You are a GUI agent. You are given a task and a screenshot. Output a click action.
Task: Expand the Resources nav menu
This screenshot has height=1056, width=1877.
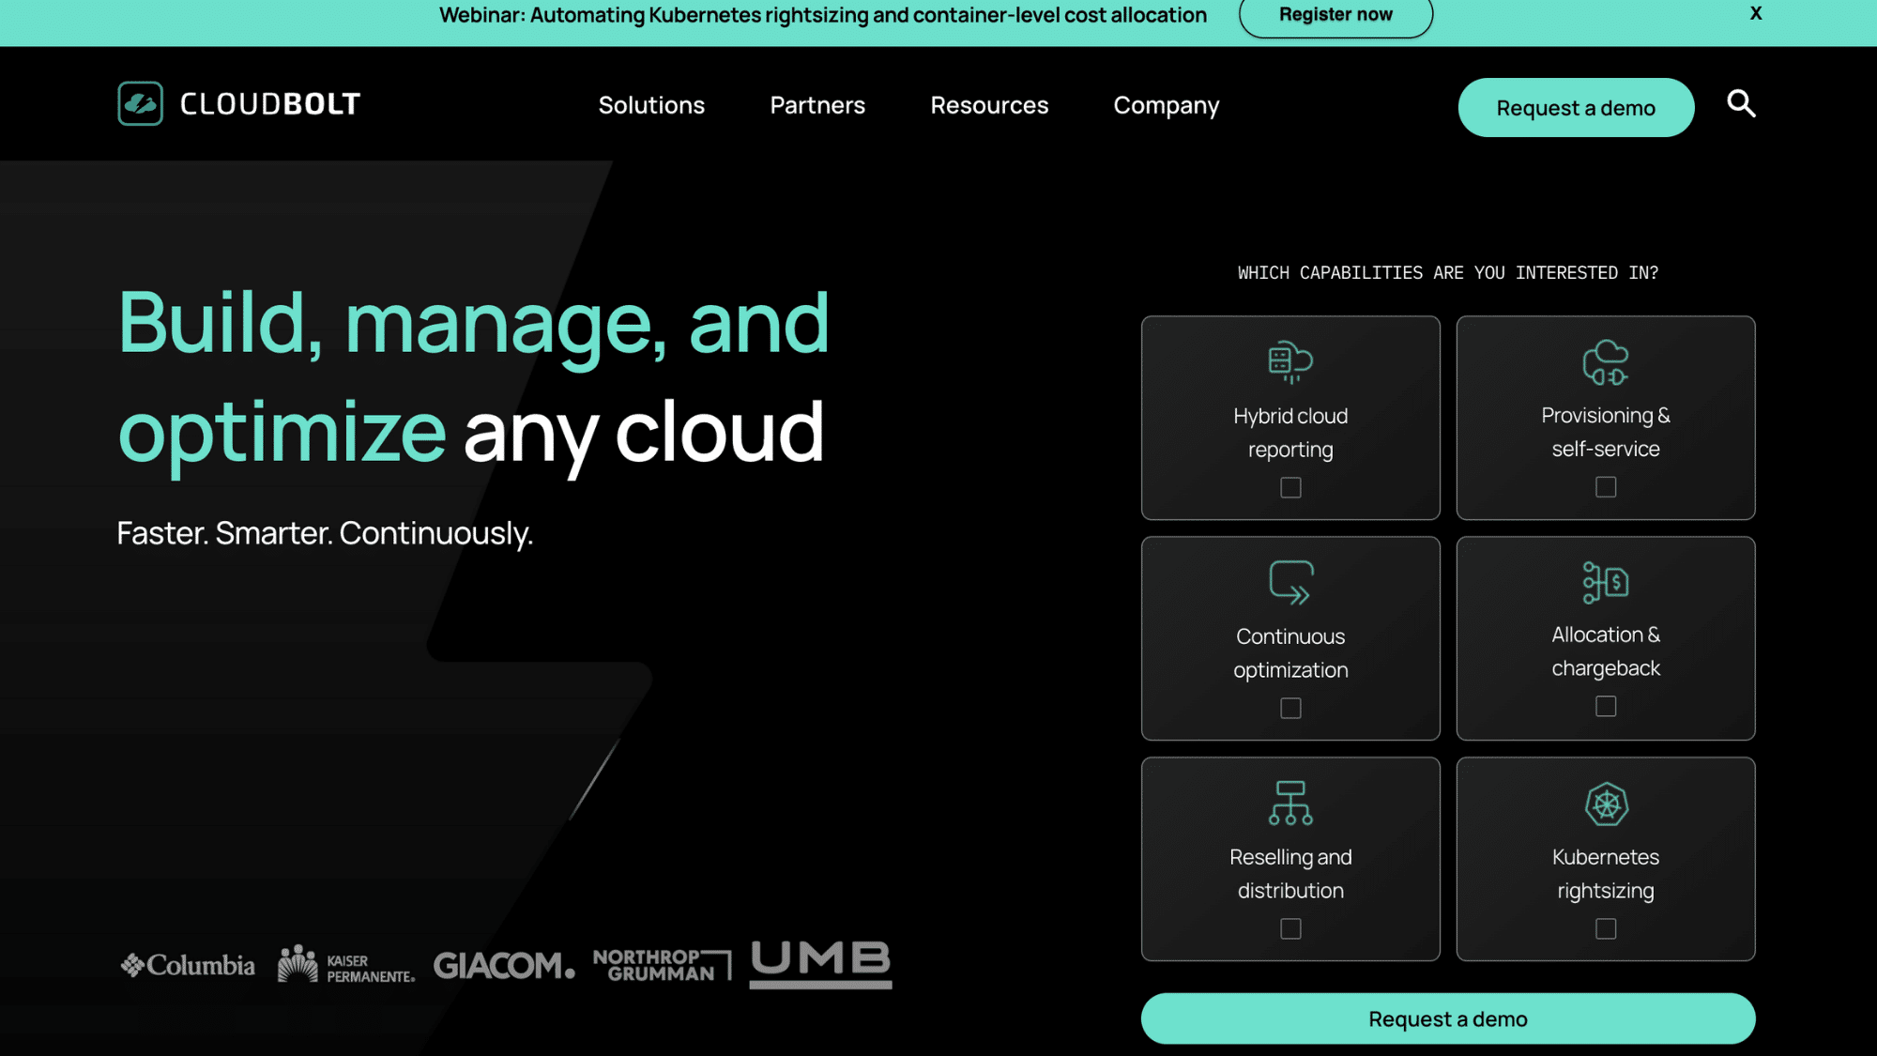coord(989,105)
